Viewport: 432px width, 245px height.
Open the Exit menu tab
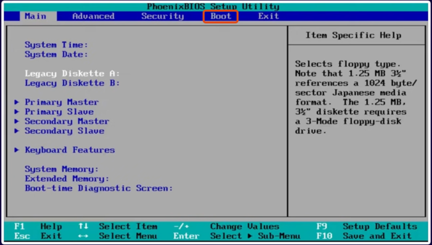(268, 16)
